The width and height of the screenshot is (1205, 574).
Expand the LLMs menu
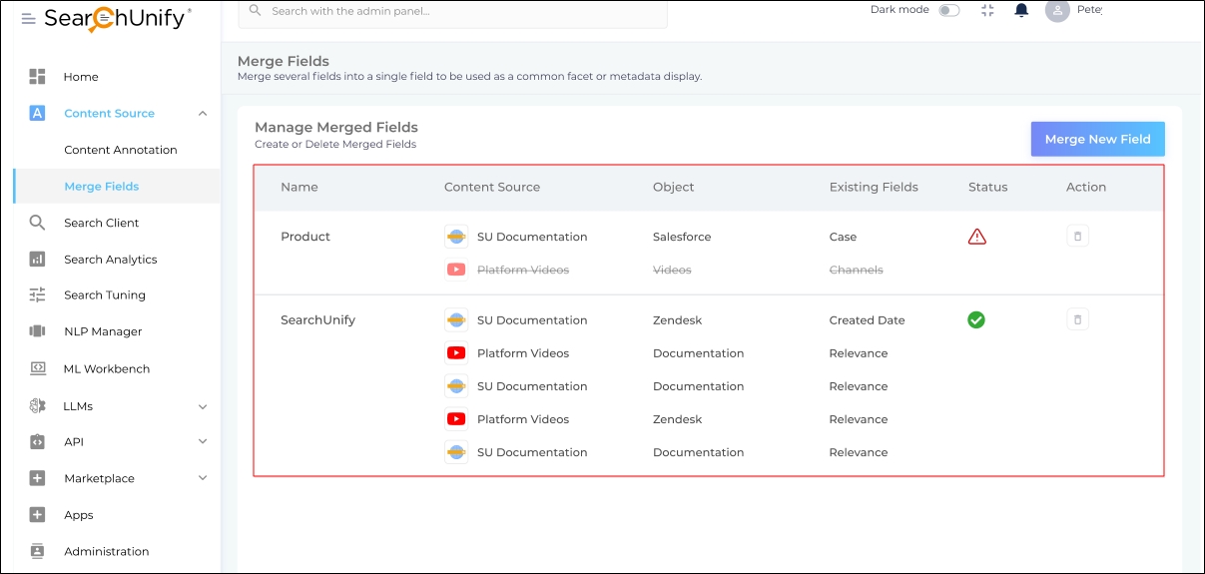click(203, 406)
